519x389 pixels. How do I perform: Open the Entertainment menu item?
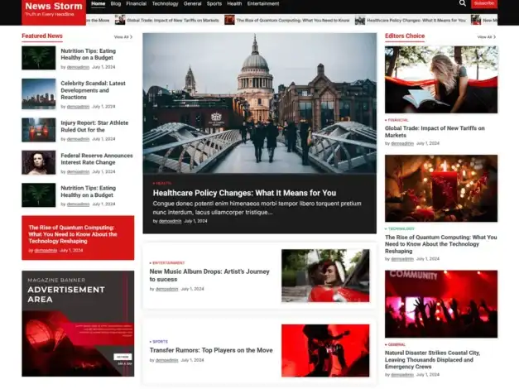[263, 3]
